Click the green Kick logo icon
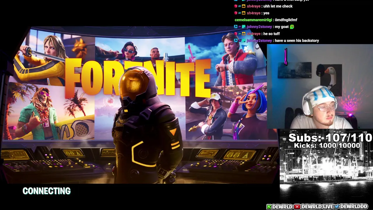 tap(269, 207)
